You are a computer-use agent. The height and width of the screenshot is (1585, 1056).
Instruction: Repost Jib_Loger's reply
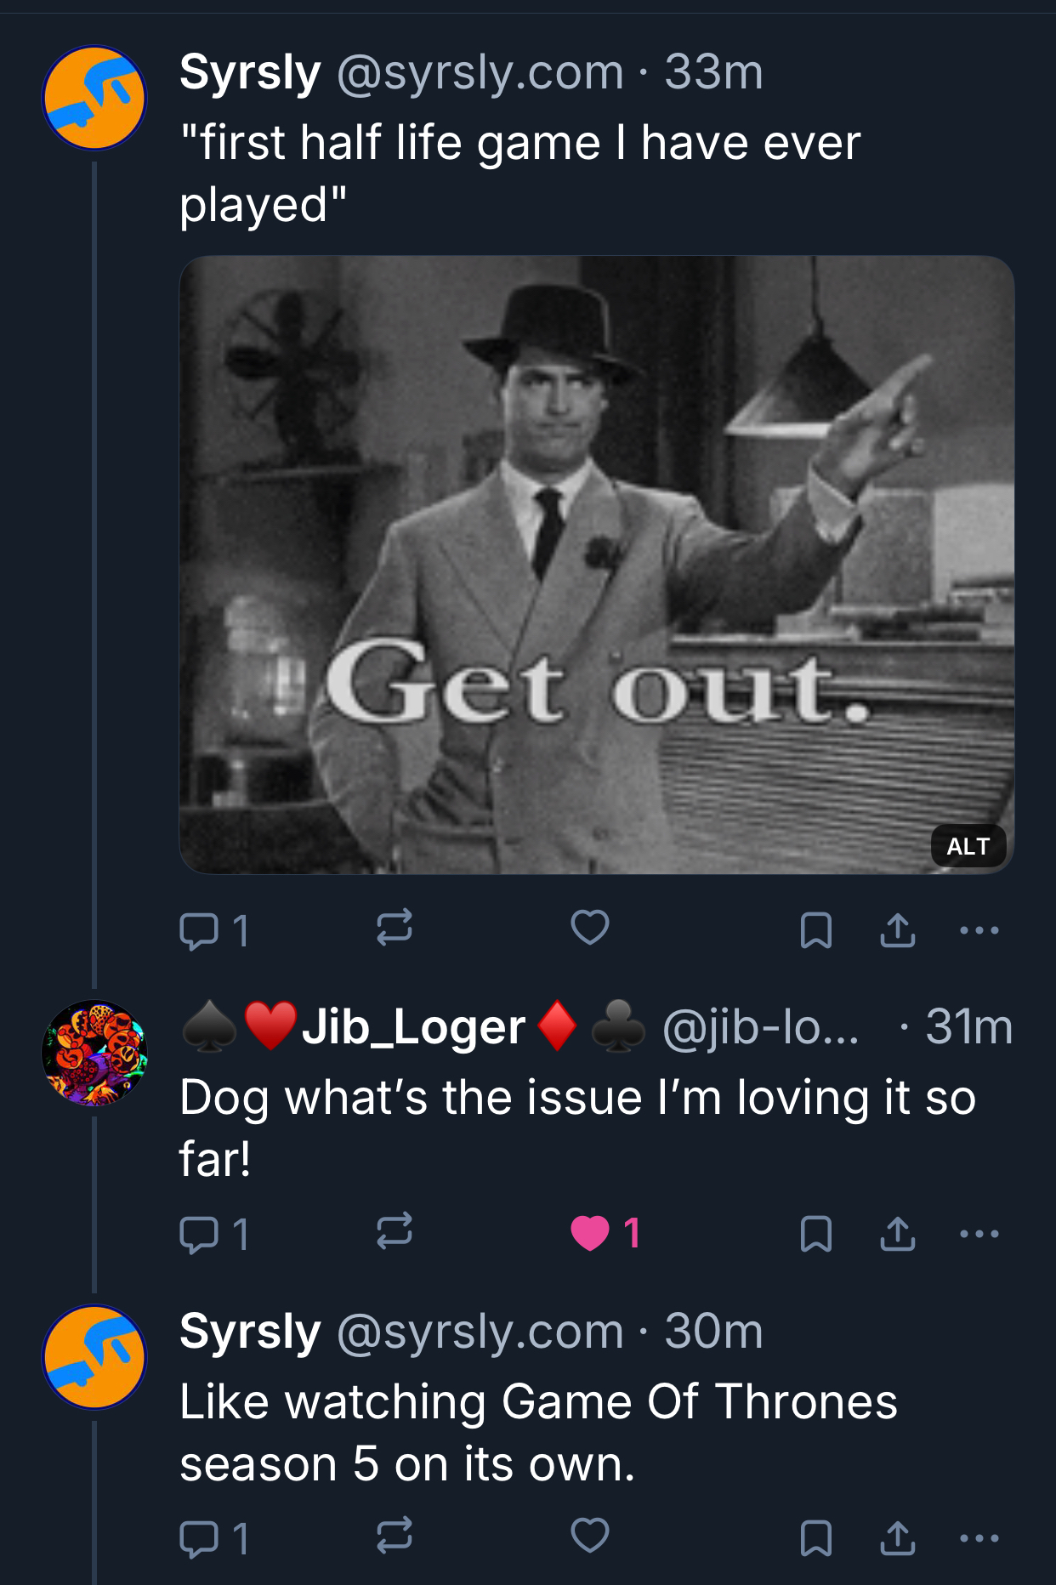[x=395, y=1231]
